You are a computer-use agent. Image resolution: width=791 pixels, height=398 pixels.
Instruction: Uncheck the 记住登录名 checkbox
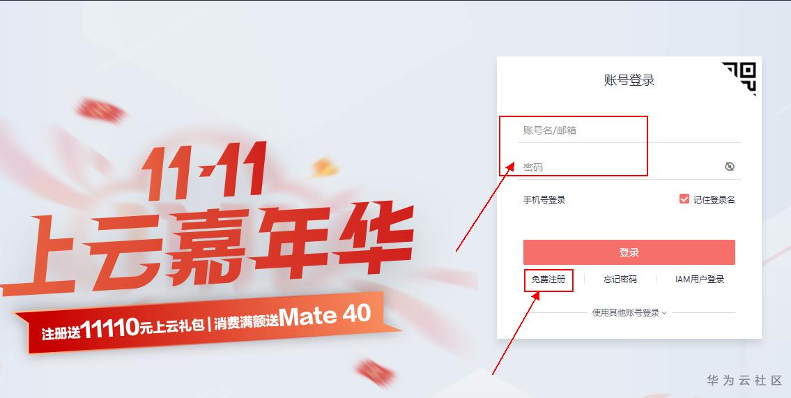684,199
